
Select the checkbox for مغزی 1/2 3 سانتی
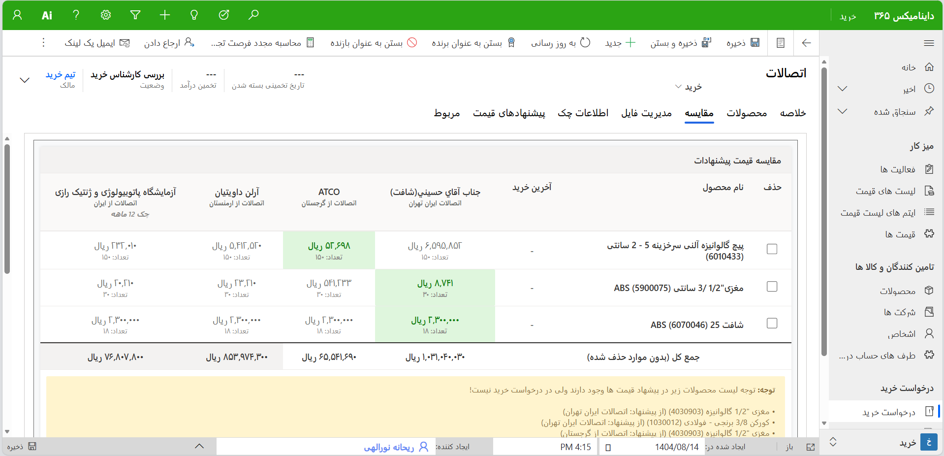[x=772, y=286]
